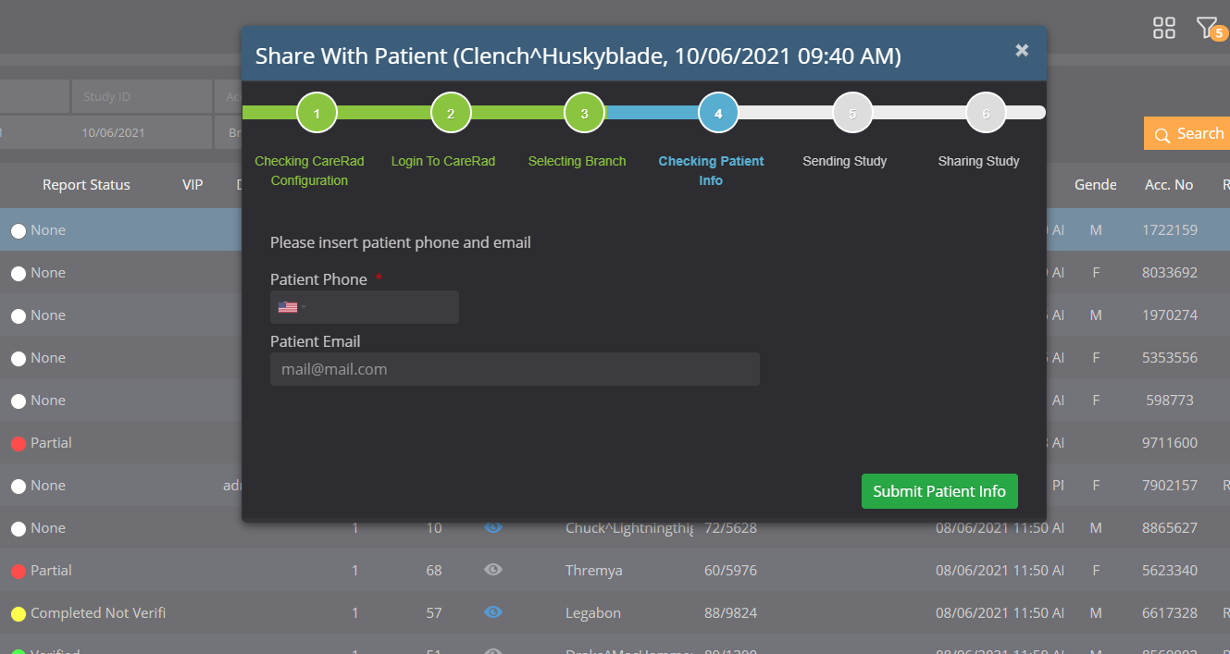Screen dimensions: 1230x654
Task: Open the filter icon with badge 5
Action: coord(1208,28)
